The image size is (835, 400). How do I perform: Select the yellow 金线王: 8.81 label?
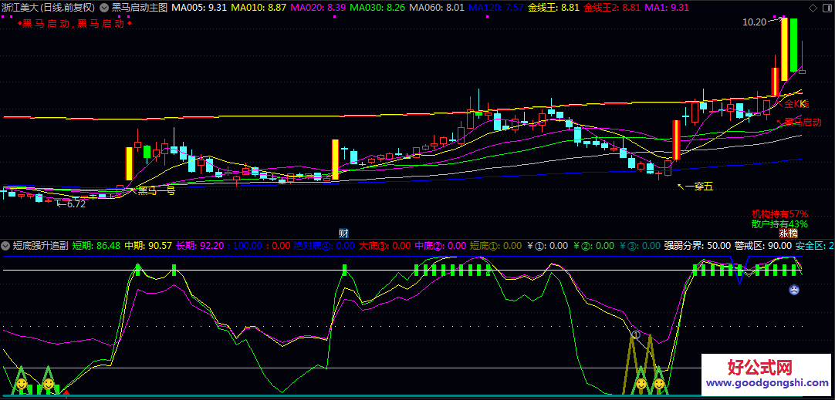click(x=553, y=8)
